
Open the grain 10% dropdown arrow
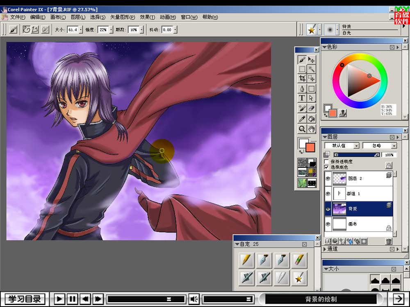click(x=142, y=30)
